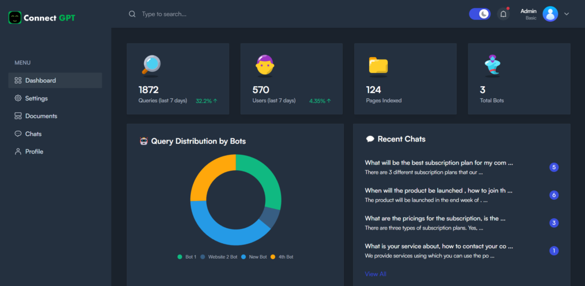The width and height of the screenshot is (585, 286).
Task: Click the genie Total Bots icon
Action: click(492, 66)
